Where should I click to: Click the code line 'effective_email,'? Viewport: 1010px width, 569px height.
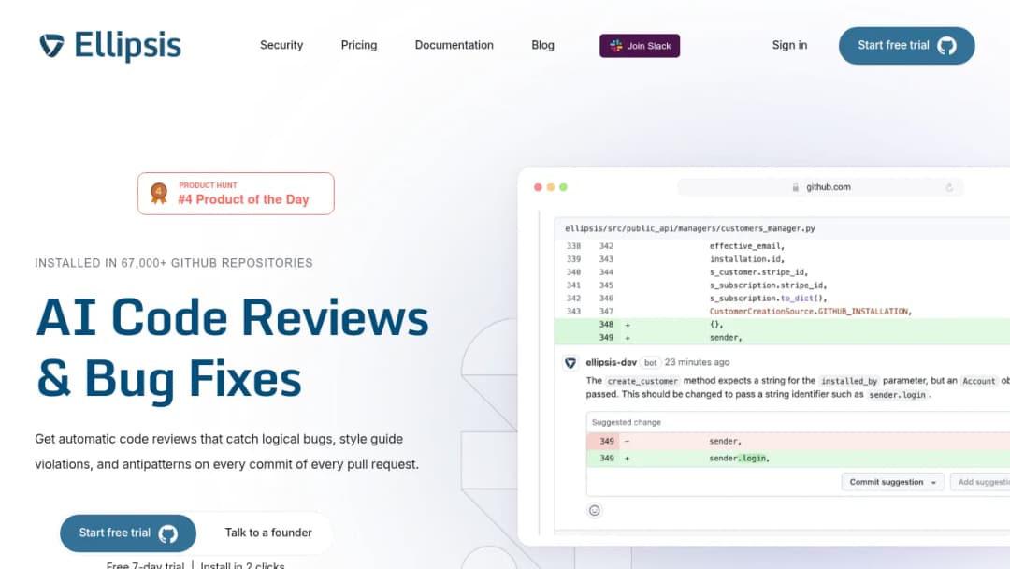pyautogui.click(x=746, y=246)
